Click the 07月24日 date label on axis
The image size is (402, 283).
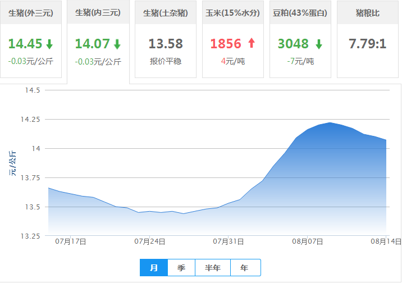(x=150, y=242)
